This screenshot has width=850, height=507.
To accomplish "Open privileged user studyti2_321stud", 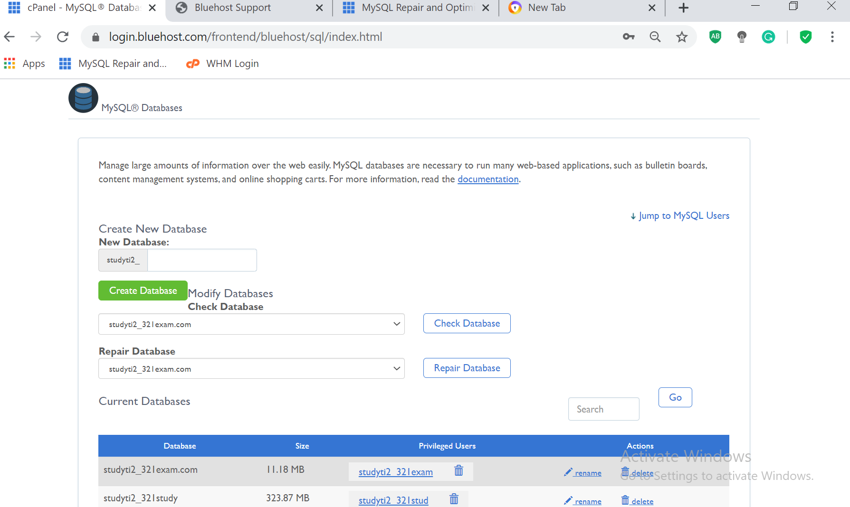I will click(393, 501).
